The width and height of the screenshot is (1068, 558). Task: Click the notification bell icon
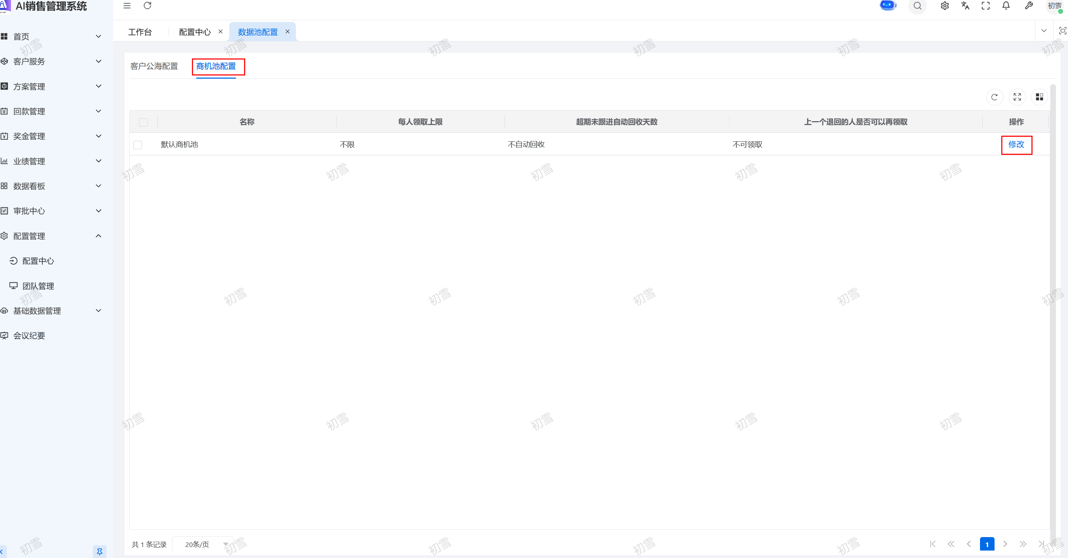(x=1006, y=6)
